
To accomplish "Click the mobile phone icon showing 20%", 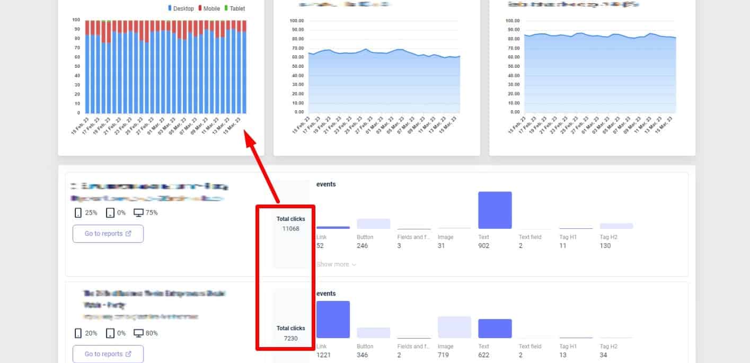I will (x=78, y=333).
